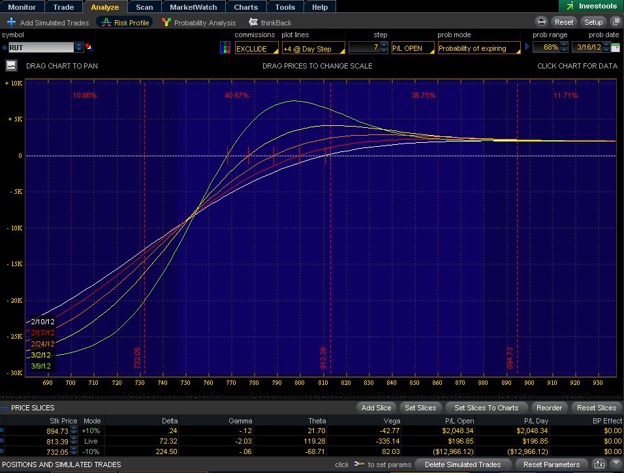Image resolution: width=624 pixels, height=473 pixels.
Task: Select the blue dot on the 894.73 row
Action: 1,430
